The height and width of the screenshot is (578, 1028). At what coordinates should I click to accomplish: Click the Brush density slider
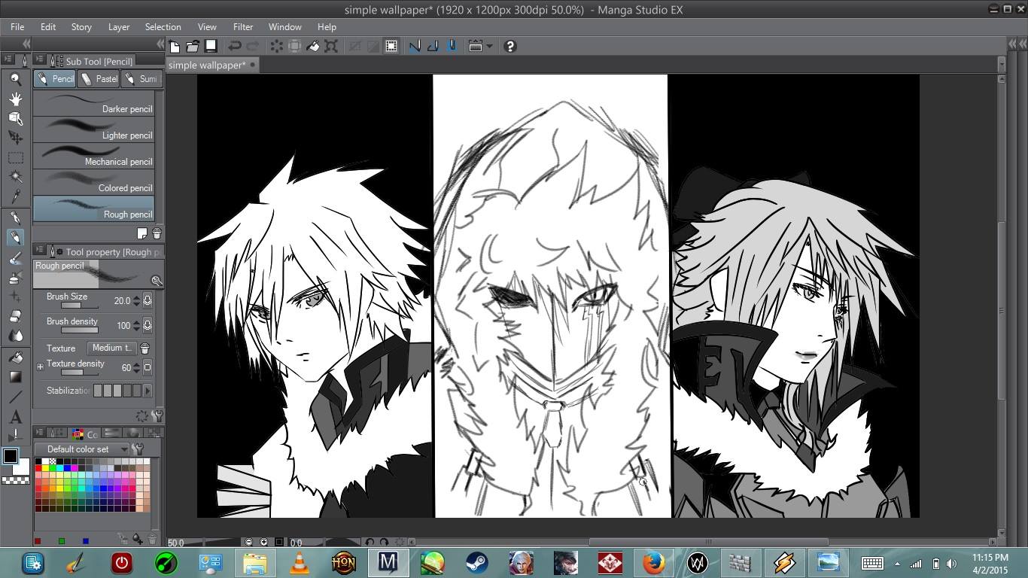pos(80,330)
